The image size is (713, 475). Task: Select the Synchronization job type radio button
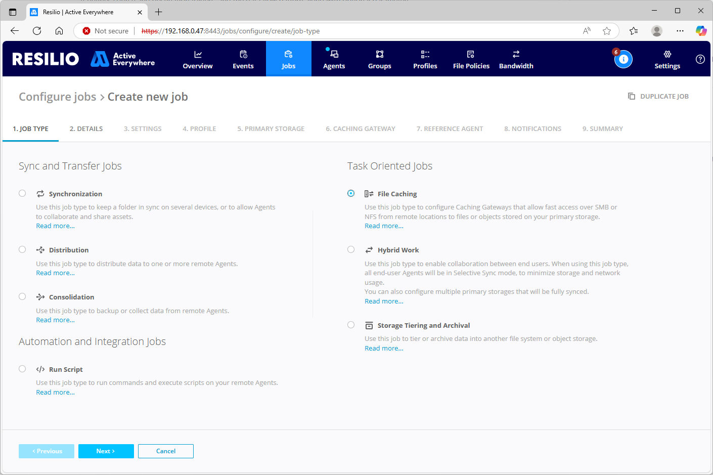[22, 193]
